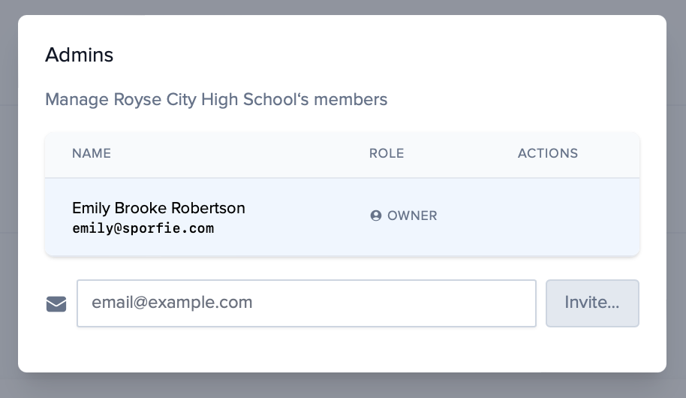Click the Admins dialog title

click(79, 55)
